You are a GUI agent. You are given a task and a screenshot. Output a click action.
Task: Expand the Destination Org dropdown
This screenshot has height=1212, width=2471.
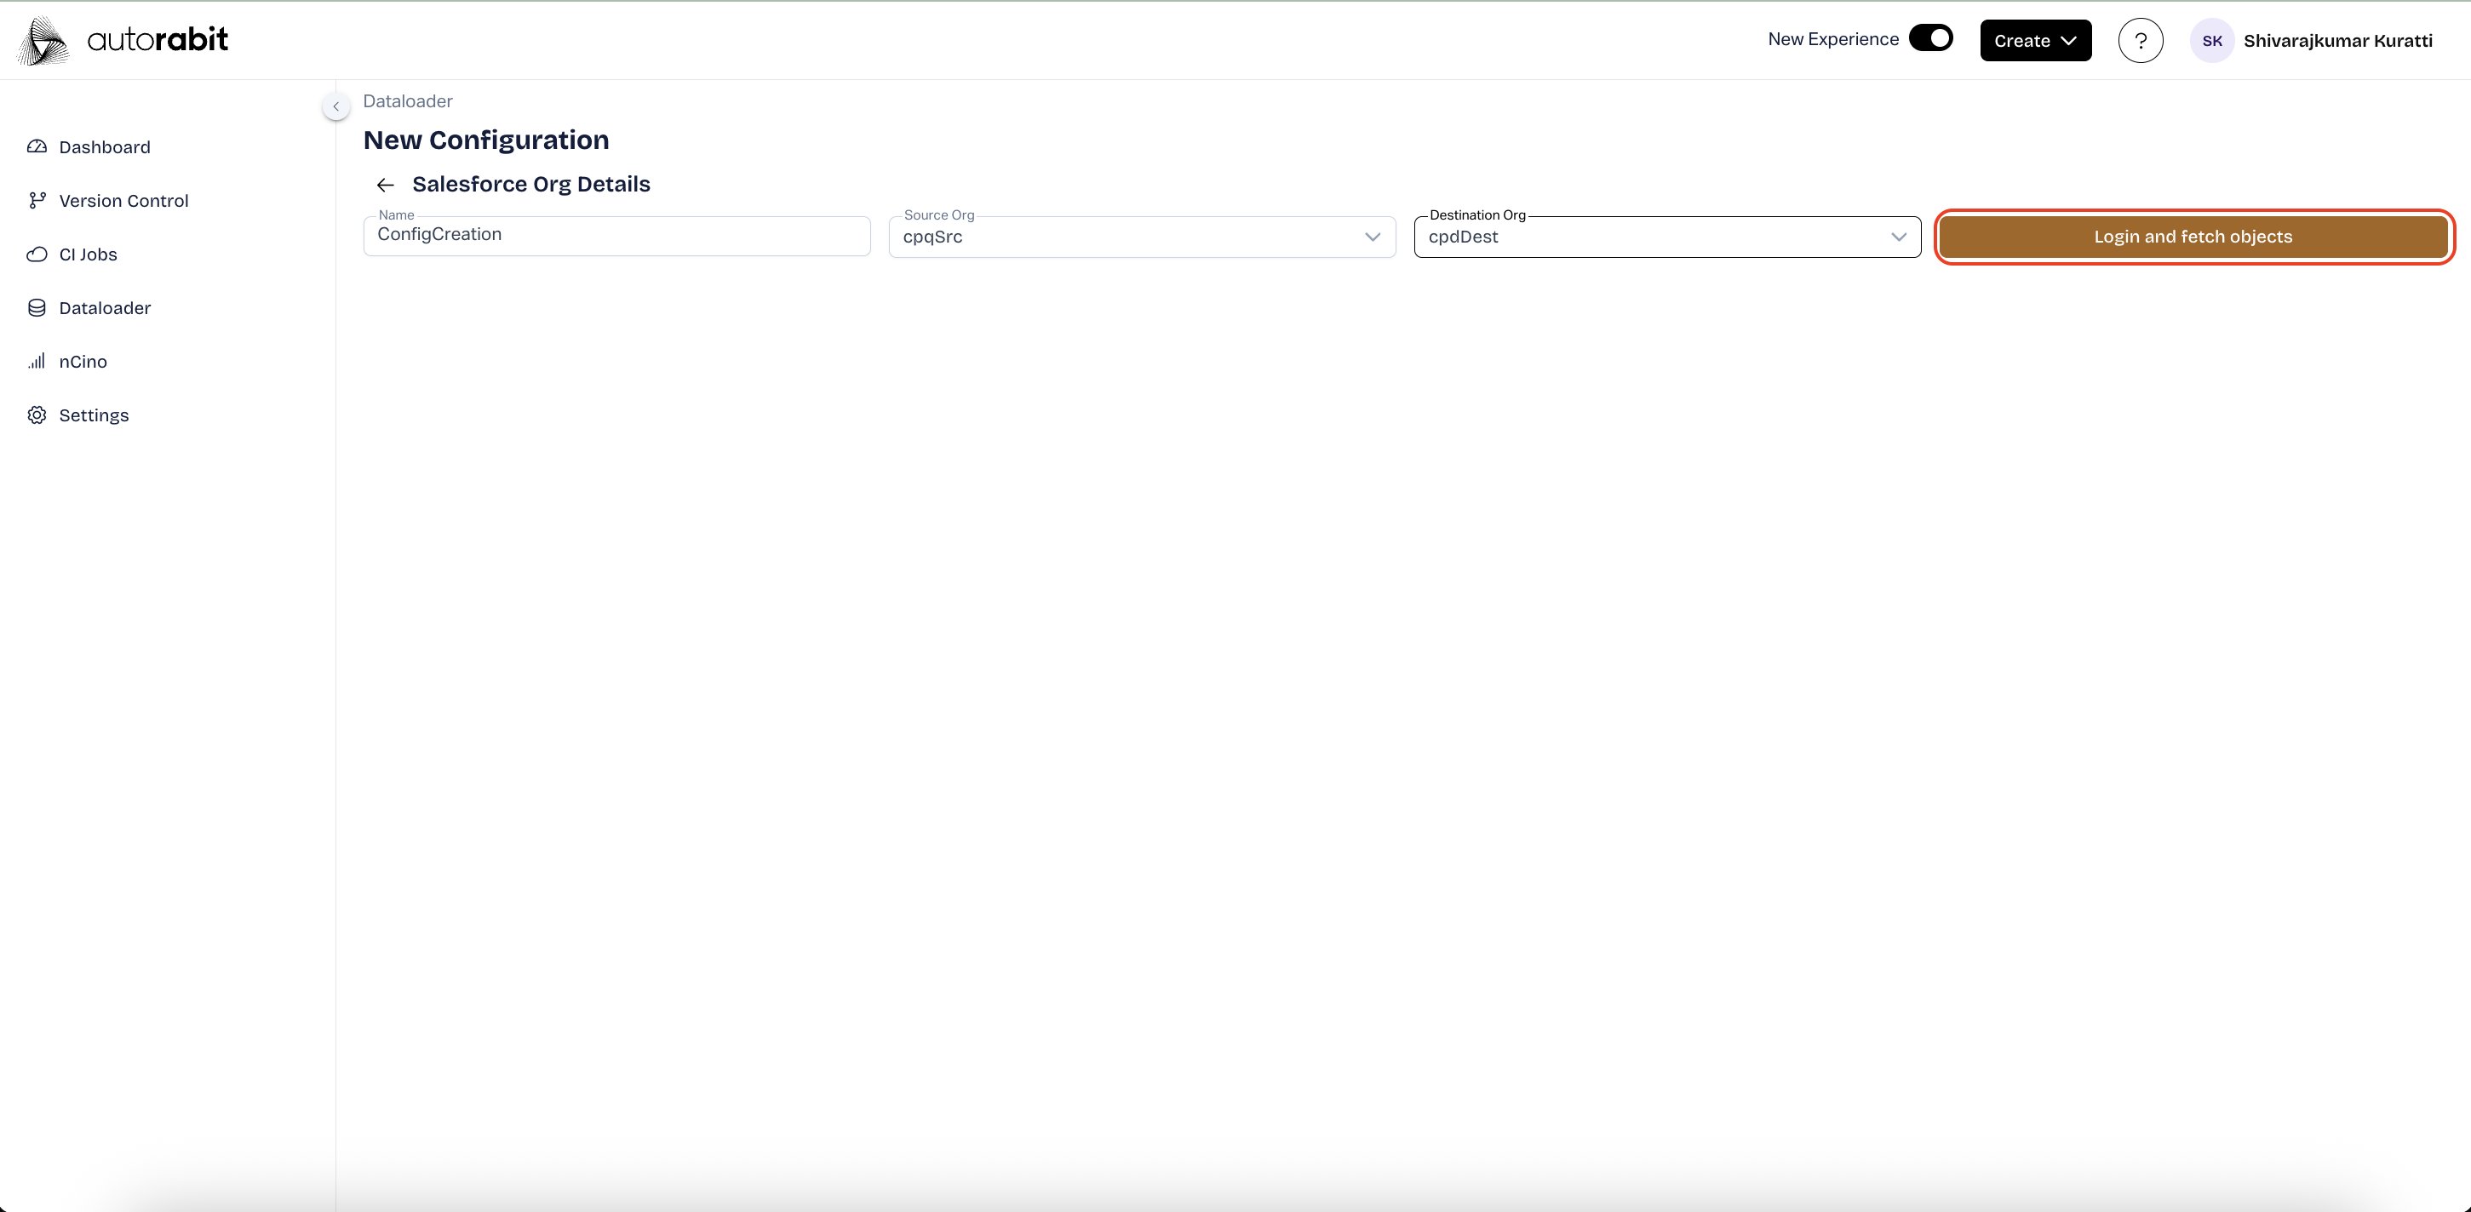coord(1666,237)
